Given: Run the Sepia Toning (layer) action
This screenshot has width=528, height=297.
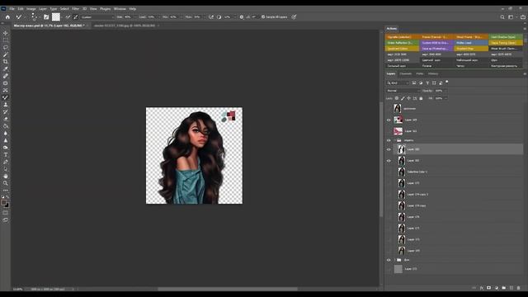Looking at the screenshot, I should [506, 43].
